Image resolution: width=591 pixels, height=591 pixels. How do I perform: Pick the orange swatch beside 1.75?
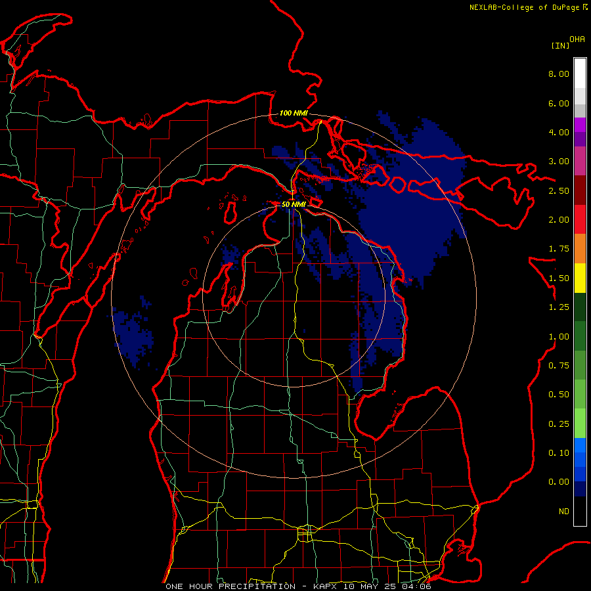[580, 249]
